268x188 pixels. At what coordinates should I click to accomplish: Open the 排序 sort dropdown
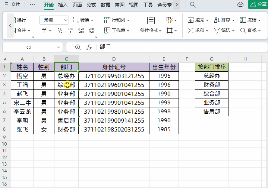[224, 20]
